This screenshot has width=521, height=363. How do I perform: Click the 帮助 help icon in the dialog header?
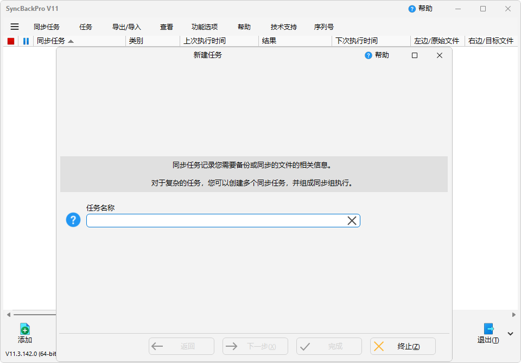click(368, 55)
